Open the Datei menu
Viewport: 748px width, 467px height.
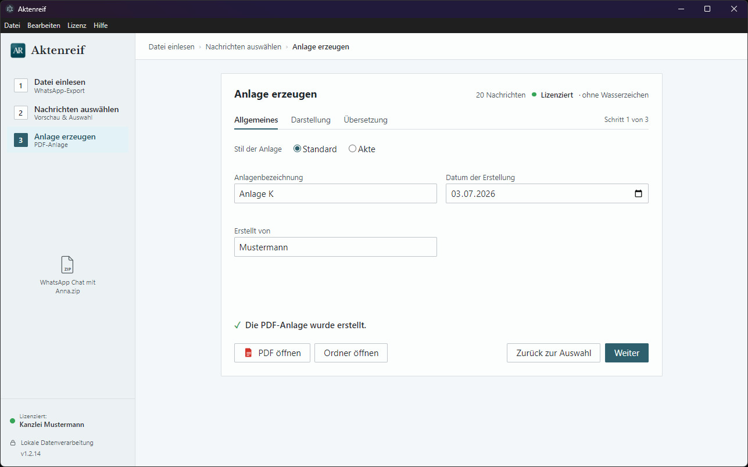click(12, 26)
